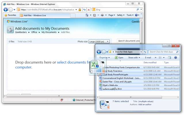Open the Organize menu in Explorer
This screenshot has height=115, width=184.
pyautogui.click(x=104, y=58)
